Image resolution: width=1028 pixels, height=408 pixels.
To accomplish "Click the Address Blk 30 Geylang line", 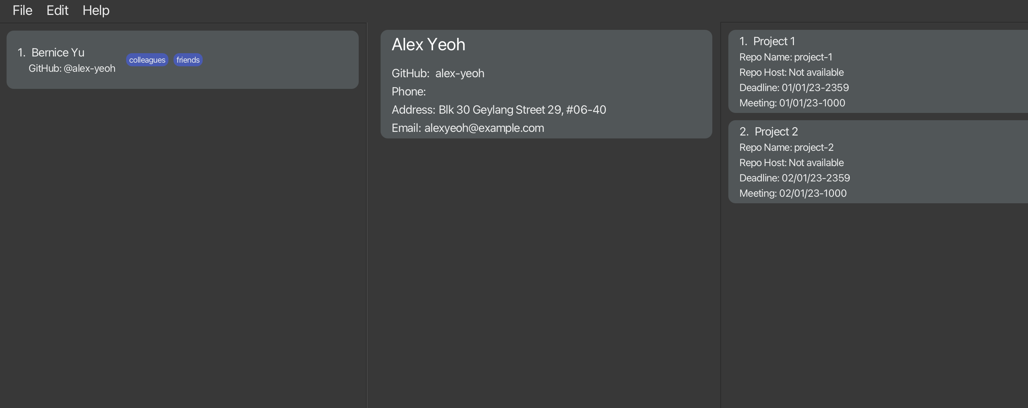I will click(x=499, y=110).
